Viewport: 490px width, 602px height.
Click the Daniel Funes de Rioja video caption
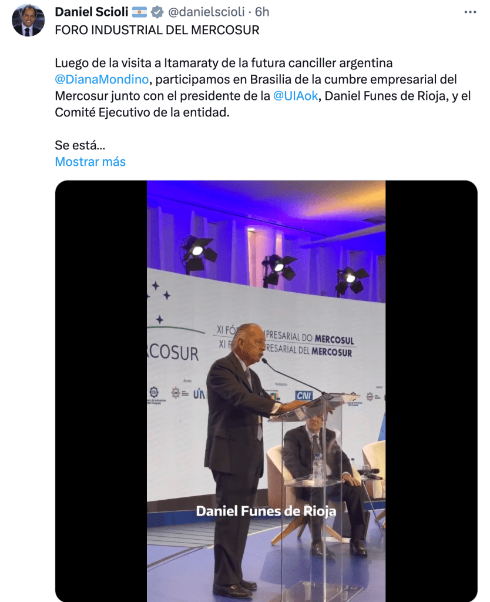click(266, 511)
